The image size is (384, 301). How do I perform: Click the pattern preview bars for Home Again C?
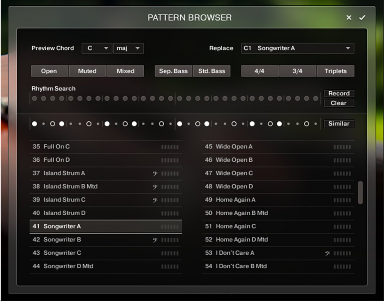point(341,226)
